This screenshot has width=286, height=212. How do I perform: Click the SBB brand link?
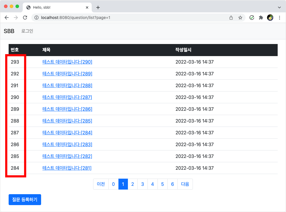point(9,31)
